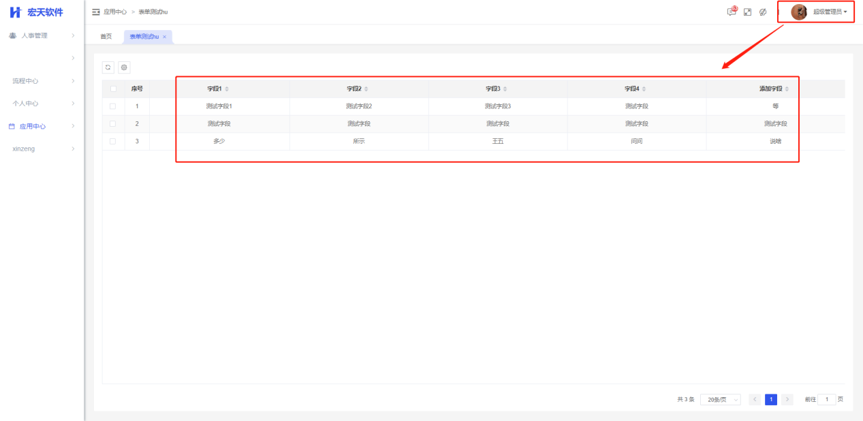Viewport: 863px width, 421px height.
Task: Click cell 测试字段3 in row 1
Action: [498, 106]
